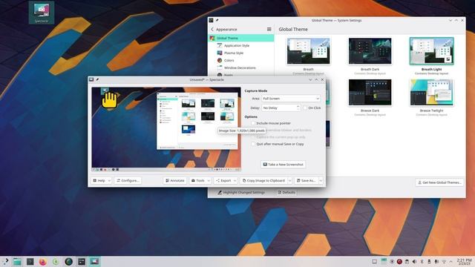Launch Firefox from the taskbar
475x267 pixels.
(43, 262)
